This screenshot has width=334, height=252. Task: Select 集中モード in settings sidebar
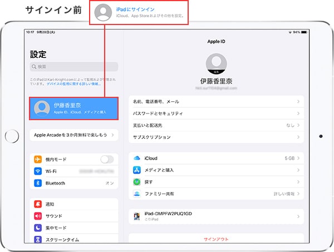coord(73,228)
